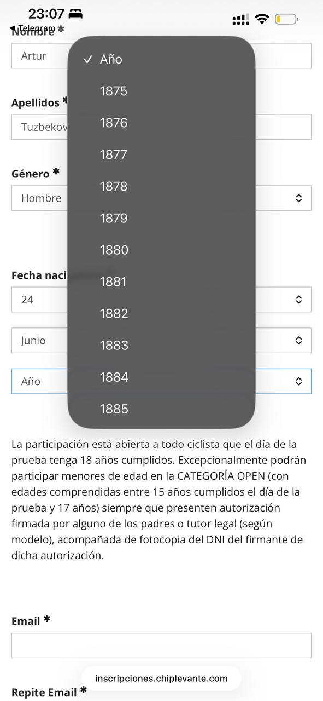Choose year 1885 from the list
Viewport: 323px width, 701px height.
click(161, 409)
